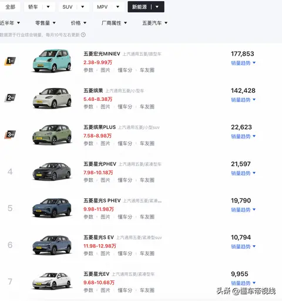Select the MPV category tab
The image size is (282, 301).
(102, 7)
